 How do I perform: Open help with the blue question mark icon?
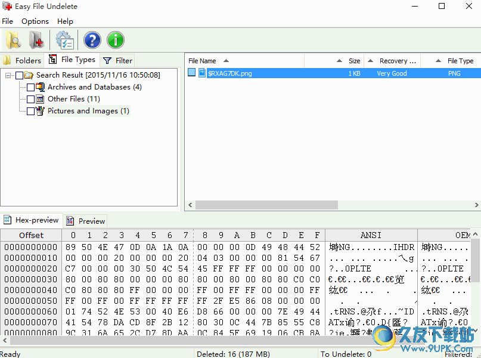[92, 40]
